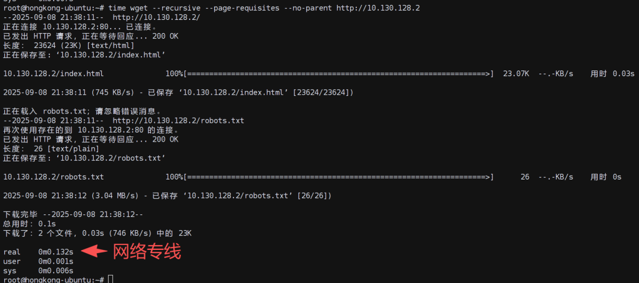Click the red arrow pointing at real time

point(93,251)
